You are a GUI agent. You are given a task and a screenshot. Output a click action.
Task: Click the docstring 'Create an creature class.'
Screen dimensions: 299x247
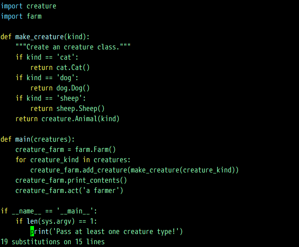tap(73, 47)
